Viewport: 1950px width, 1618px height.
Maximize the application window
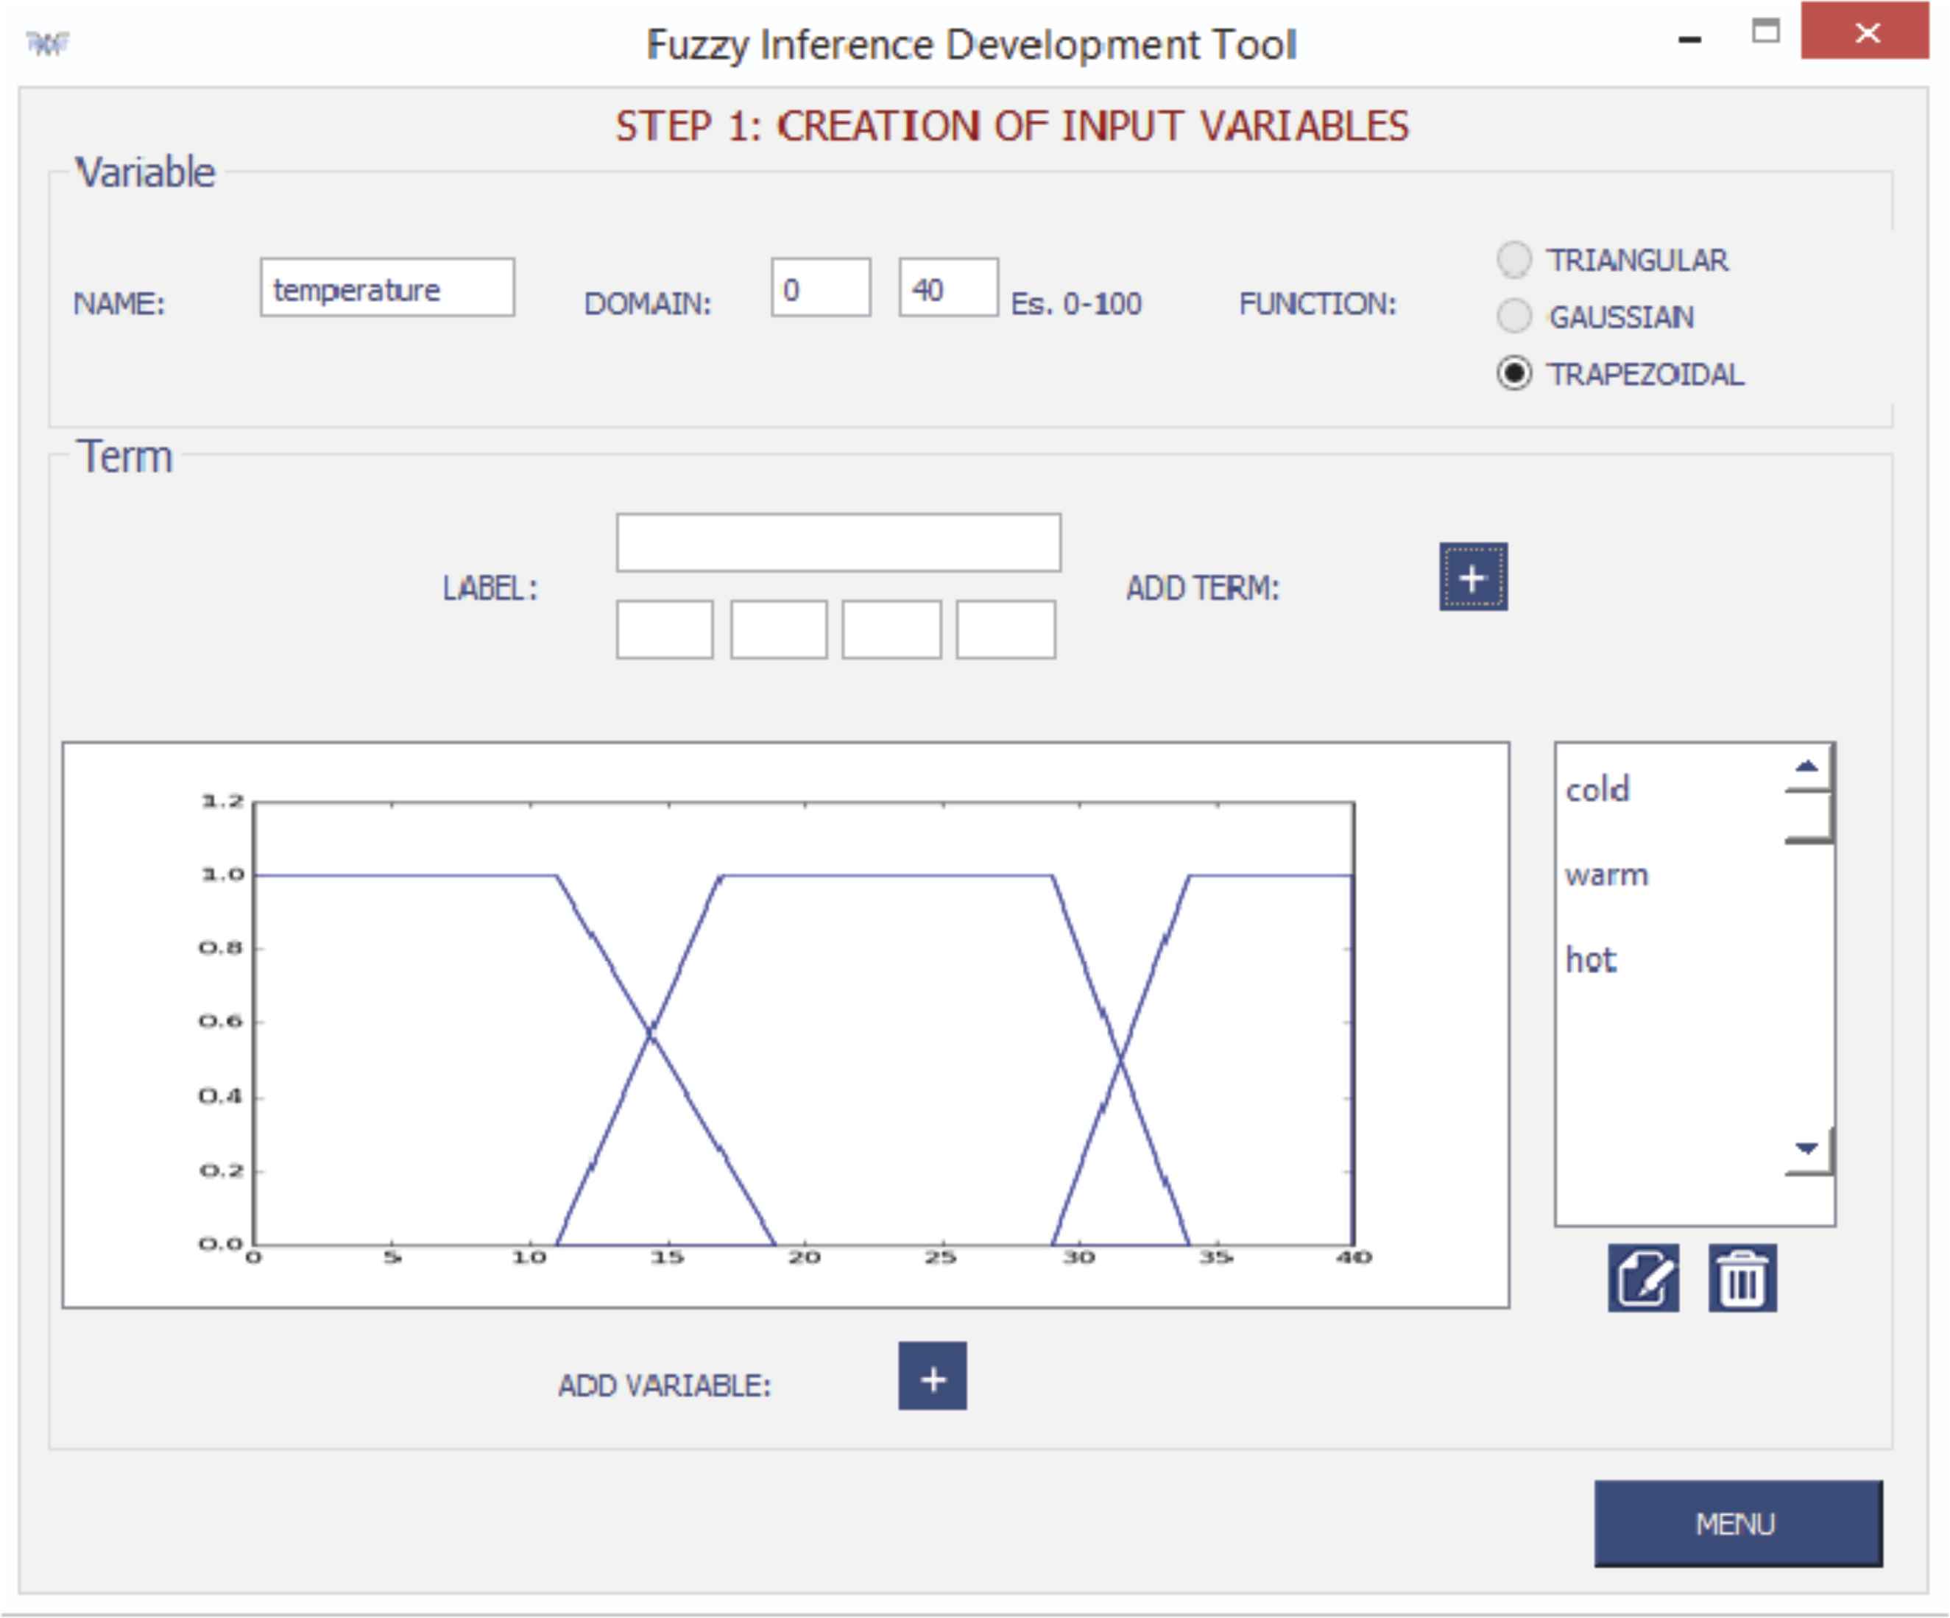pos(1764,32)
